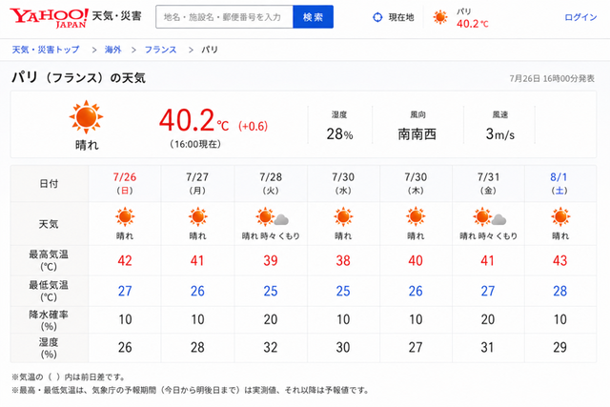Click the large sun icon above 晴れ
Image resolution: width=610 pixels, height=407 pixels.
click(x=87, y=116)
